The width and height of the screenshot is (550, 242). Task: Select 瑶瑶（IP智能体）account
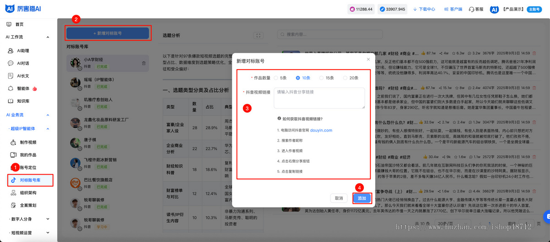108,82
